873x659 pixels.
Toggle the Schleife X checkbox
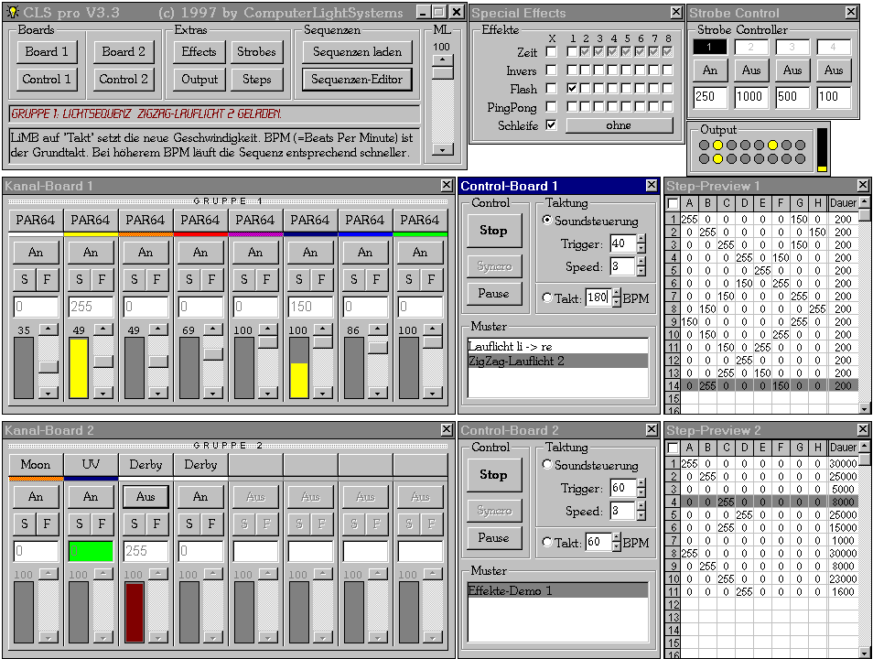pyautogui.click(x=551, y=125)
